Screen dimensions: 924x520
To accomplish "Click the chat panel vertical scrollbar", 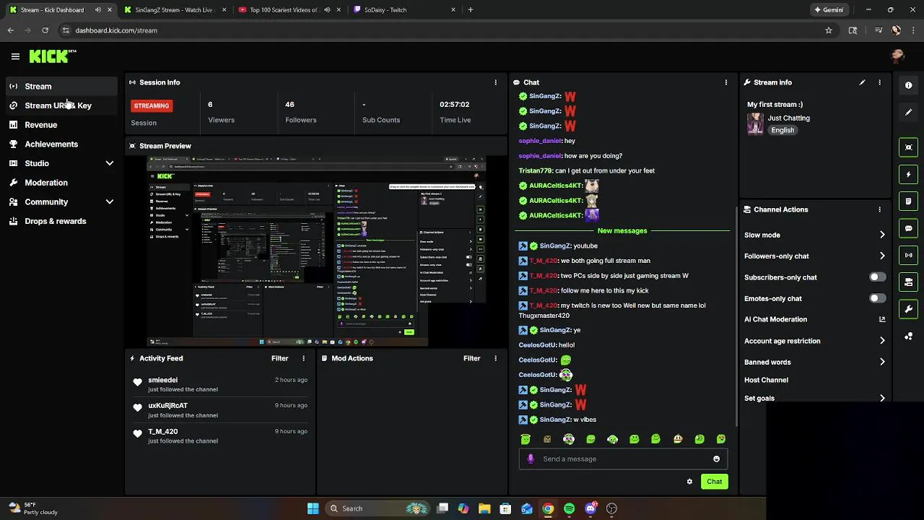I will coord(736,316).
